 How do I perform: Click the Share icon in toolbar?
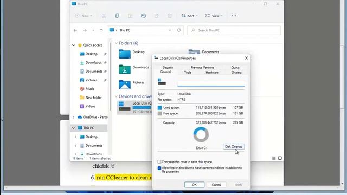[x=157, y=16]
